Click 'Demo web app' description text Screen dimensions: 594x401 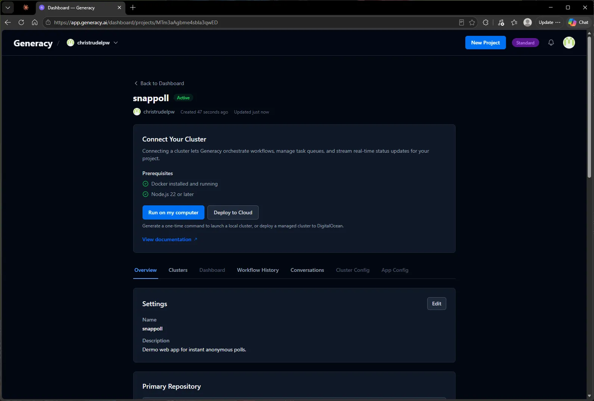coord(194,349)
